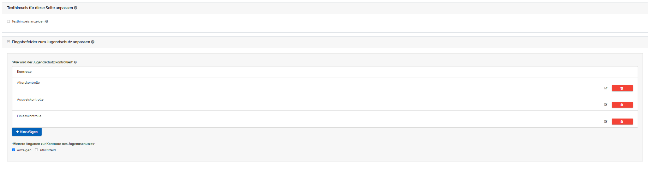Screen dimensions: 650x172
Task: Open help for 'Eingabefelder zum Jugendschutz anpassen'
Action: (93, 42)
